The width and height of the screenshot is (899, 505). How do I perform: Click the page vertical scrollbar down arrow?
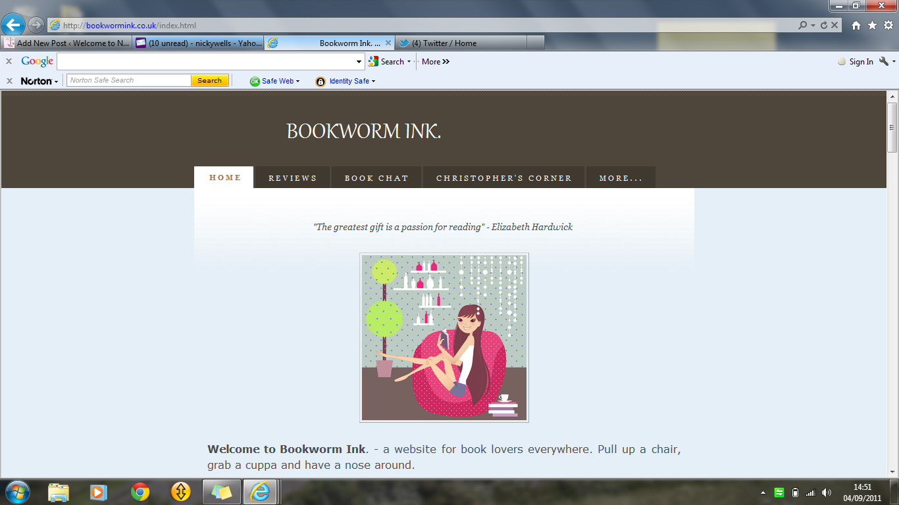click(892, 471)
